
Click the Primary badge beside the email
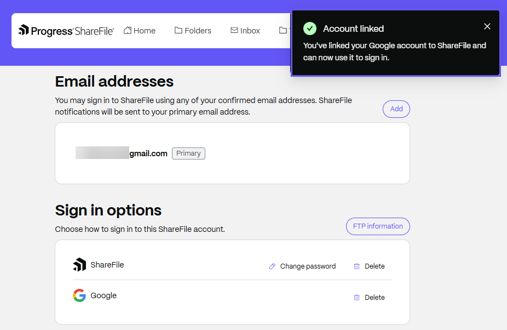[188, 153]
